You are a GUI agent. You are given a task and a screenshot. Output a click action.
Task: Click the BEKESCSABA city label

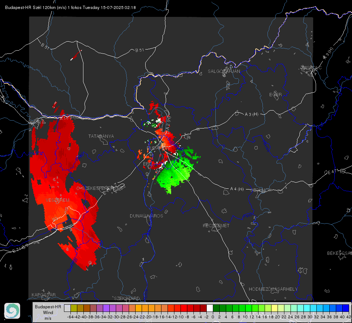pos(339,253)
